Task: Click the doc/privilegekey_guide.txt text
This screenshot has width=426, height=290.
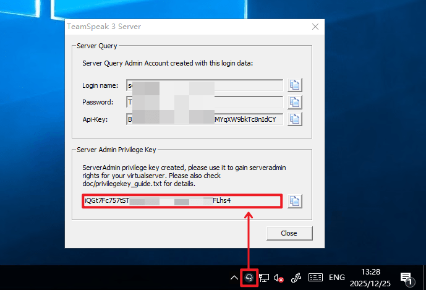Action: tap(122, 184)
